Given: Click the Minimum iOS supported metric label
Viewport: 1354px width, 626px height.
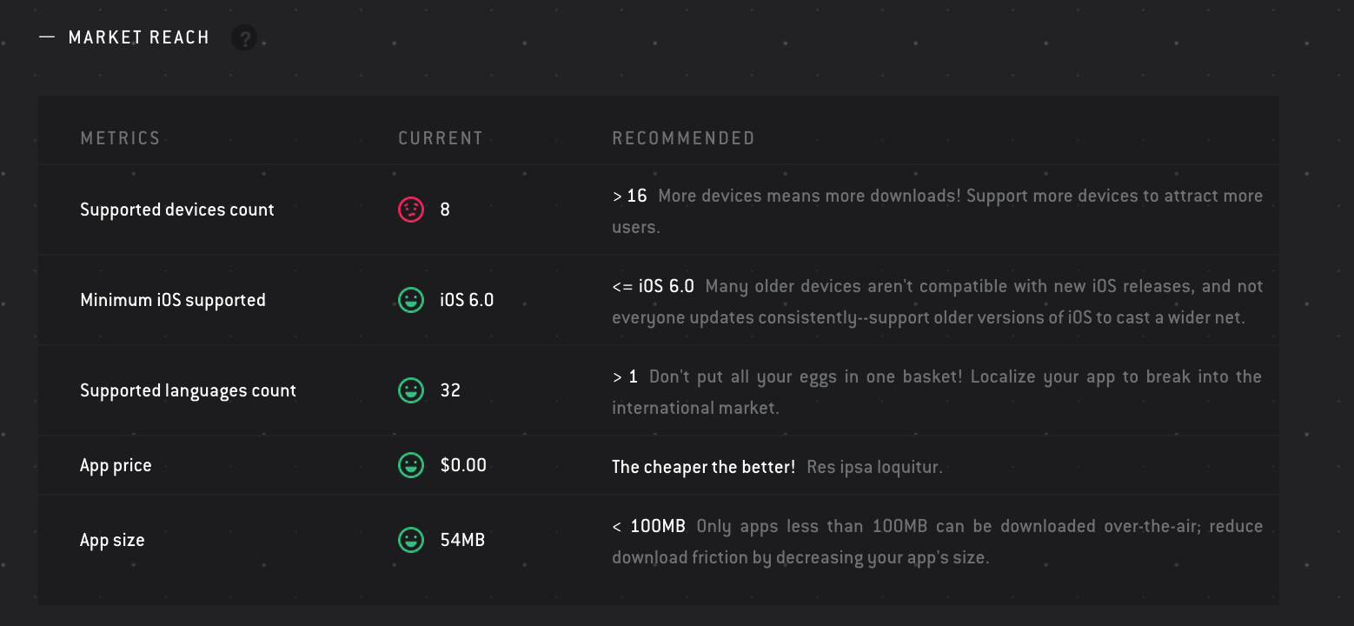Looking at the screenshot, I should coord(173,300).
